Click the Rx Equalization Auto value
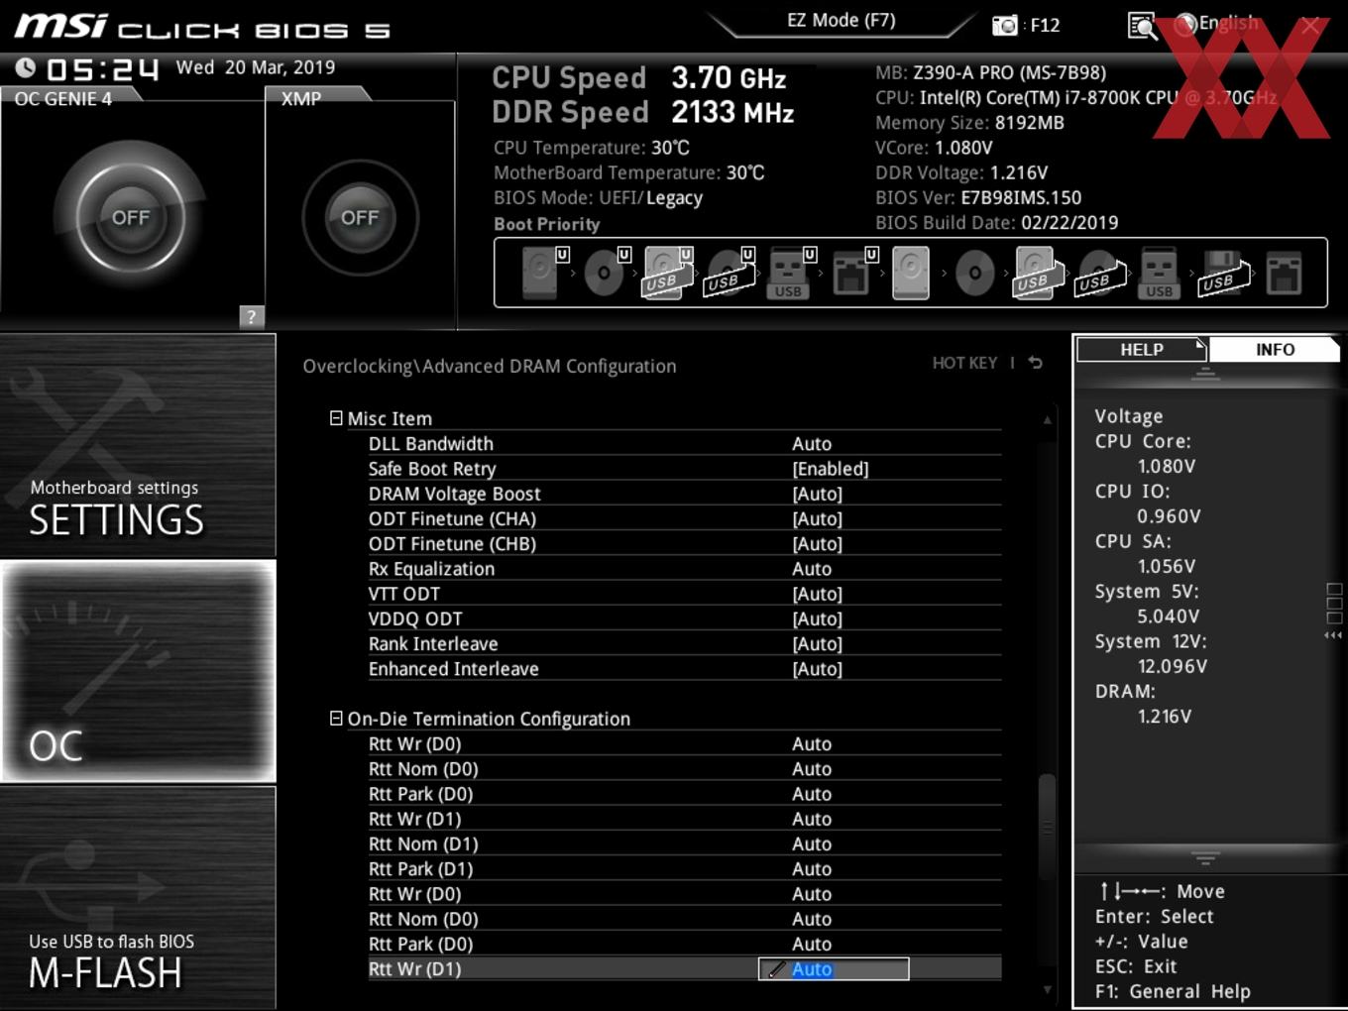This screenshot has width=1348, height=1011. click(812, 569)
